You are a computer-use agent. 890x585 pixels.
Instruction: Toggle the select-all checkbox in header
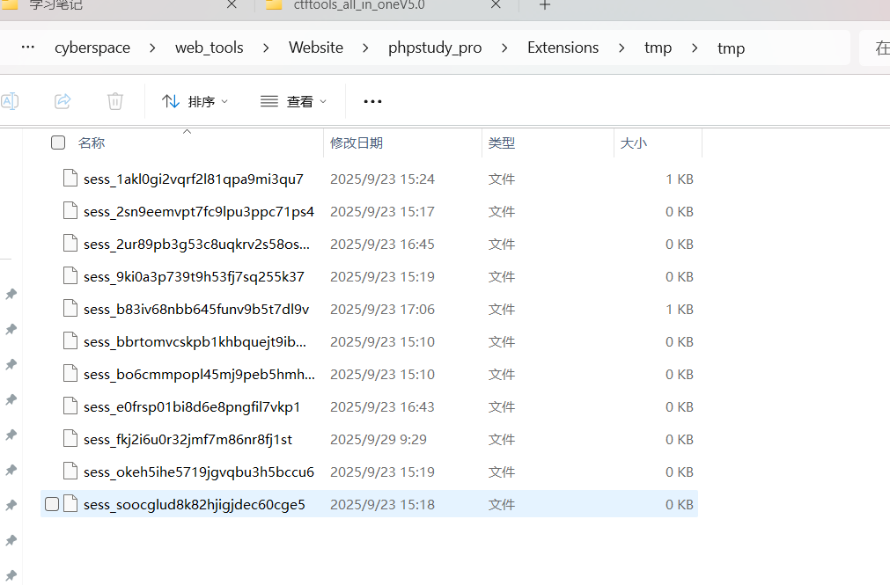pos(58,143)
